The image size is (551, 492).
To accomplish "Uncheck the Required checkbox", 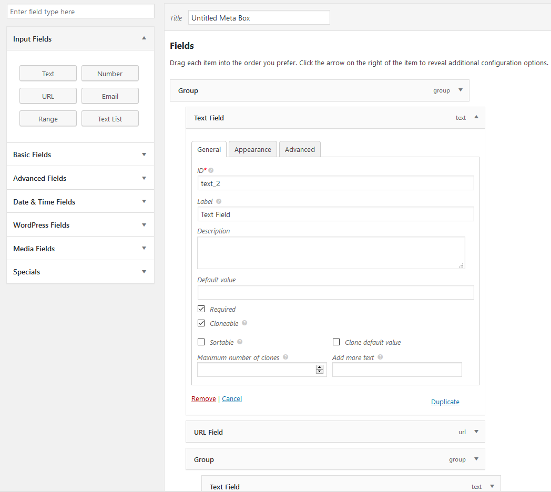I will click(x=201, y=309).
